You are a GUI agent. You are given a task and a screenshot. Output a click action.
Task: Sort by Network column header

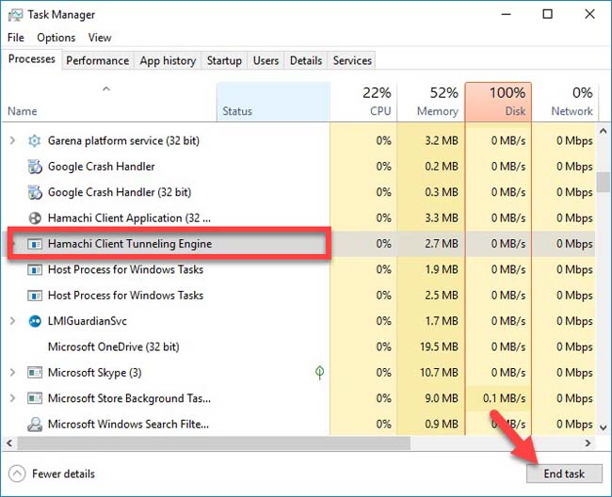click(x=564, y=103)
